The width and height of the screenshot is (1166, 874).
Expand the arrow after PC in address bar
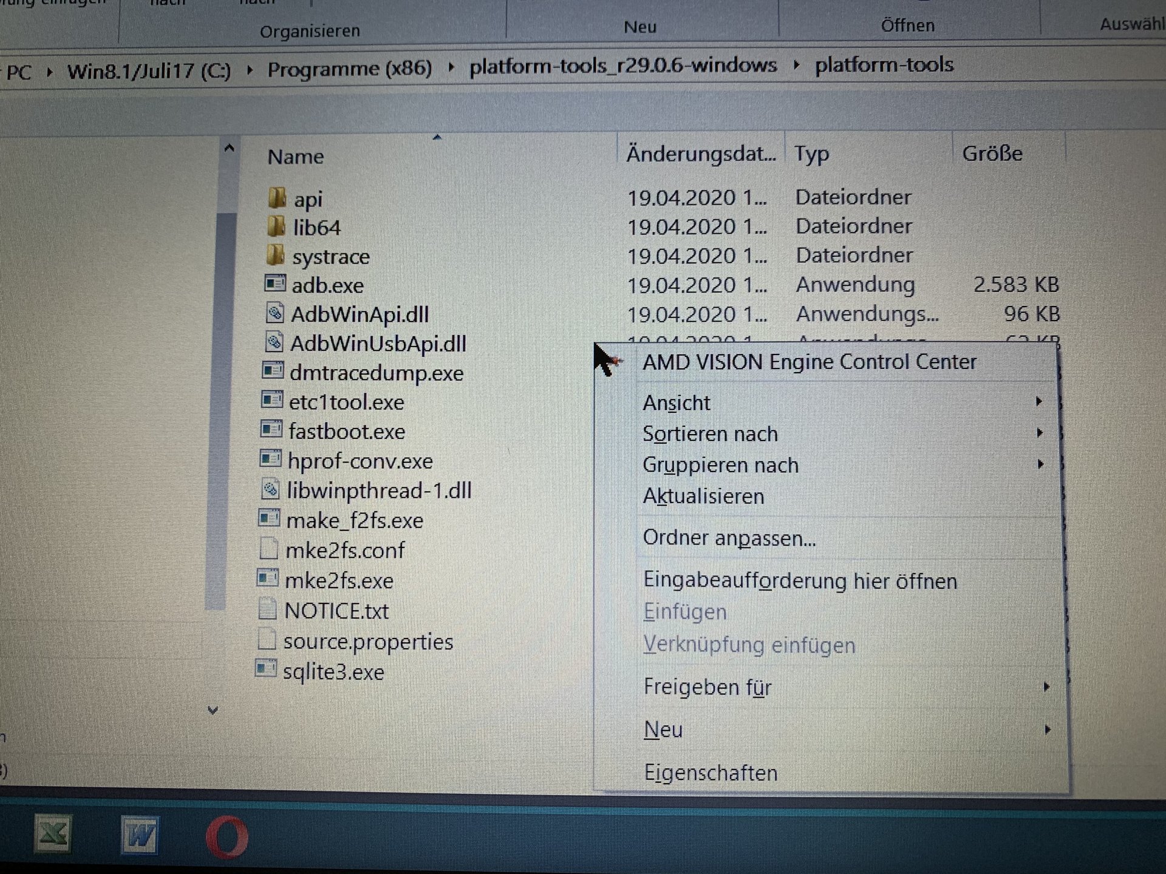pos(50,72)
